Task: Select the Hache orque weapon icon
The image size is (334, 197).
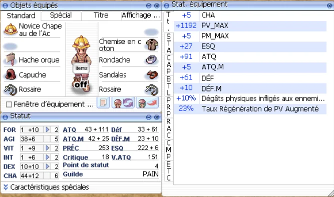Action: pyautogui.click(x=11, y=59)
